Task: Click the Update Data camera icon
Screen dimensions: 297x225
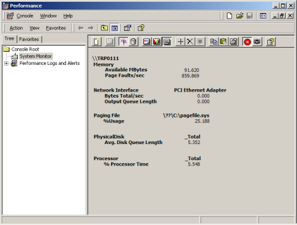Action: tap(257, 42)
